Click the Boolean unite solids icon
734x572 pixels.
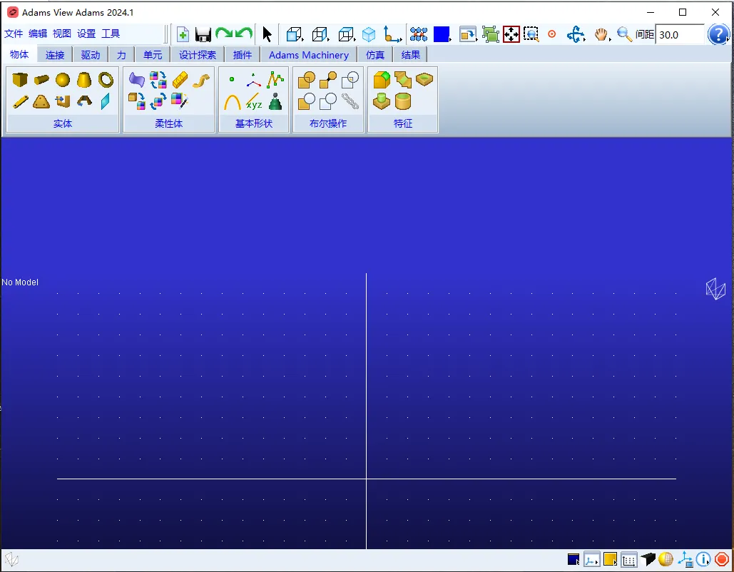pos(306,80)
